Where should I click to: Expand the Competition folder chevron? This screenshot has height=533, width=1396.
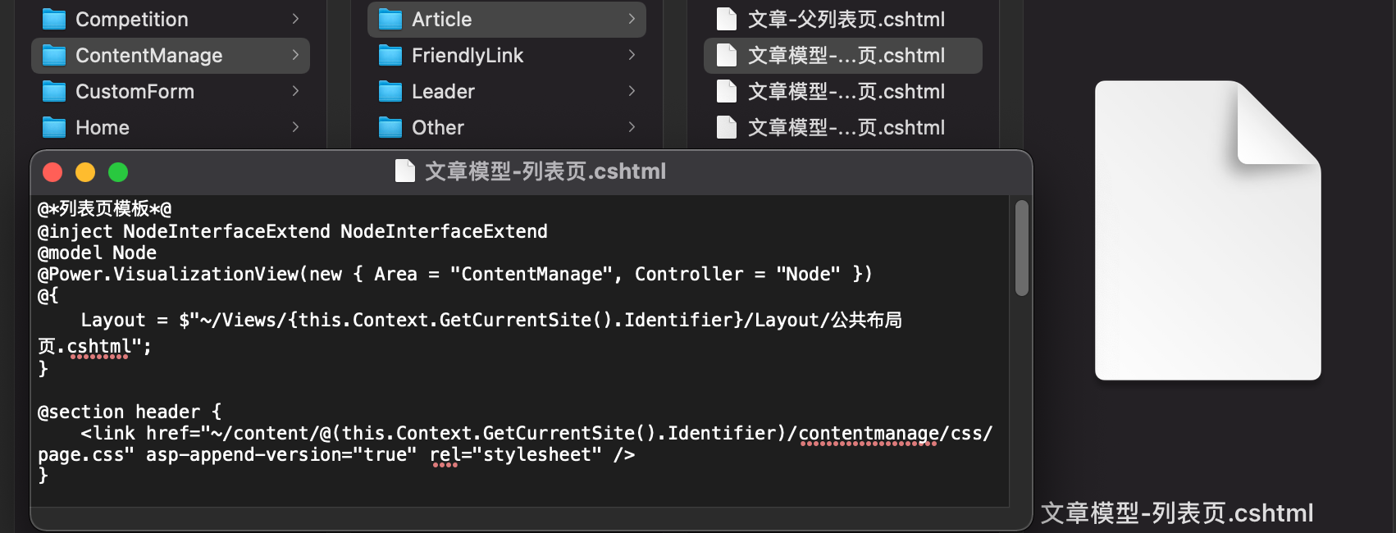[x=295, y=19]
